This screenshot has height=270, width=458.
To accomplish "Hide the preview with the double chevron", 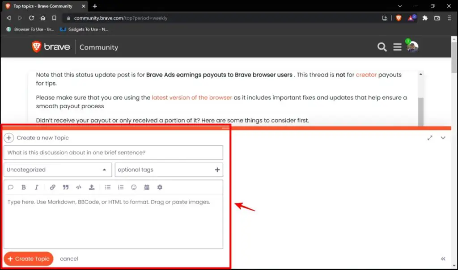I will [443, 259].
